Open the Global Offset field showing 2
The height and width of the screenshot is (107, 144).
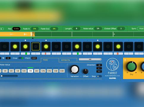pyautogui.click(x=121, y=29)
